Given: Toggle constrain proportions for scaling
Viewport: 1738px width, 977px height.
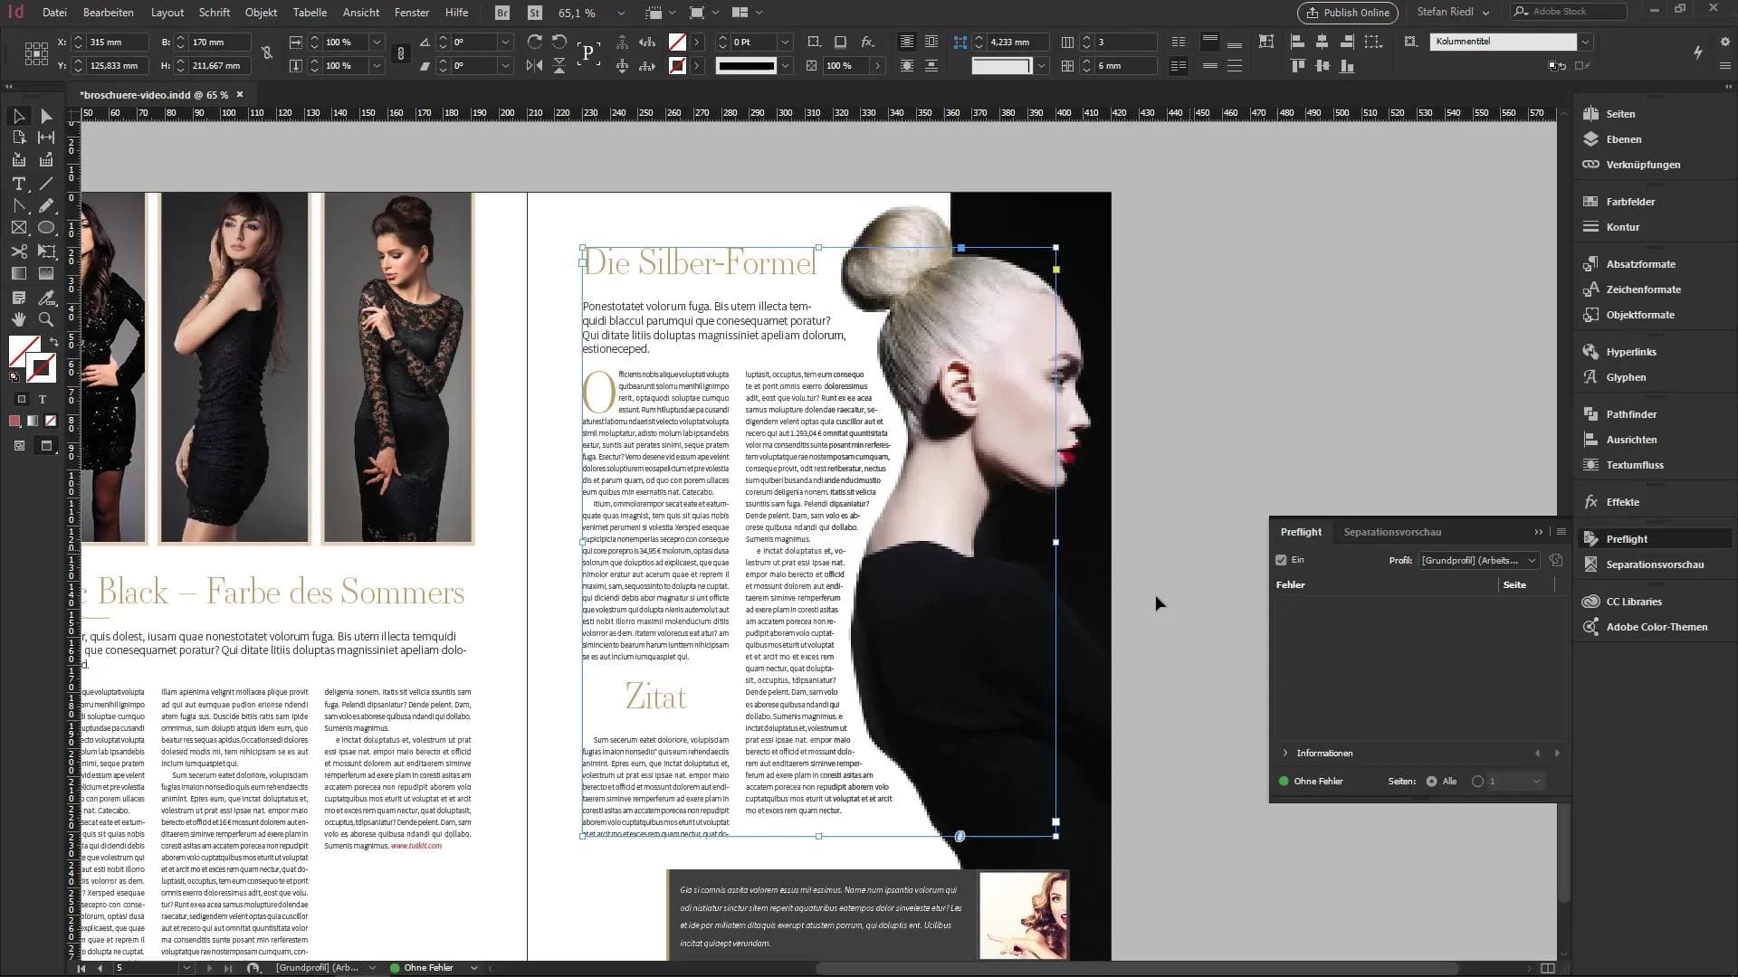Looking at the screenshot, I should [x=400, y=53].
